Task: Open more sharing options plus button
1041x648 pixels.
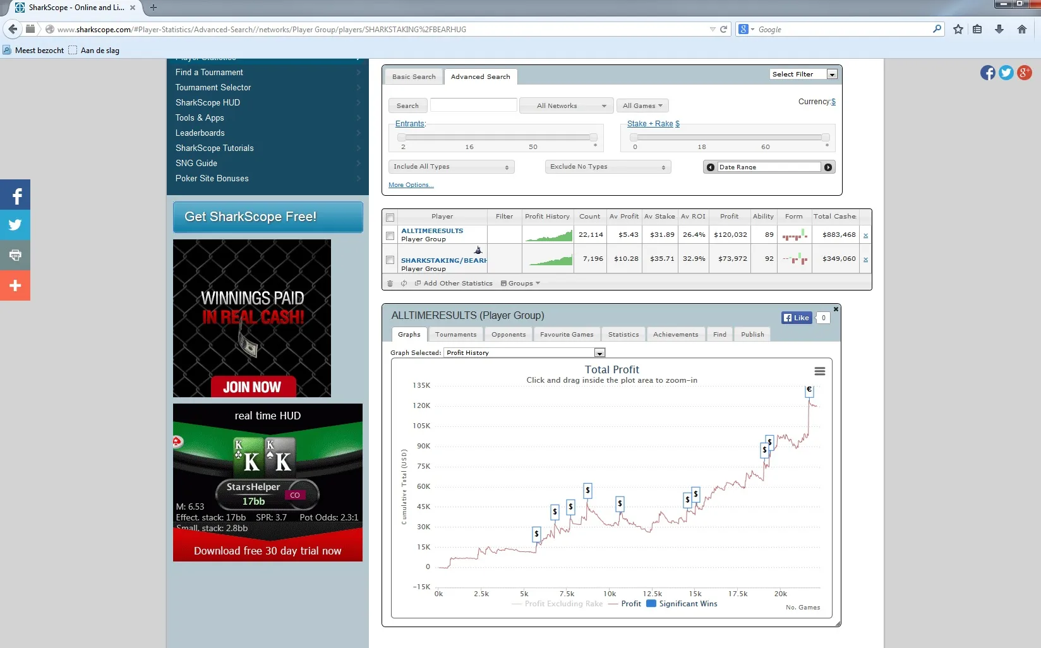Action: 15,285
